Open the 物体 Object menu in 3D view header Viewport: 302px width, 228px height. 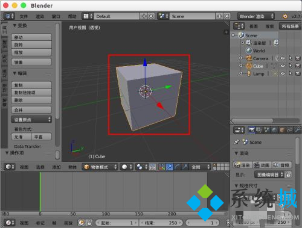(72, 167)
